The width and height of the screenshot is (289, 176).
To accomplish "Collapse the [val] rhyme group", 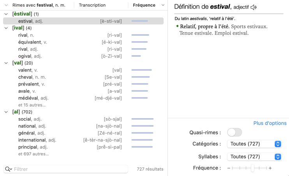I will 6,63.
